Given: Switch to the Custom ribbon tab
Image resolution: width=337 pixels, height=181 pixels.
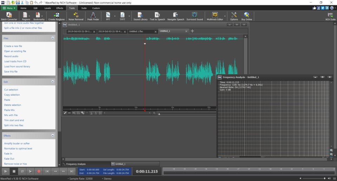Looking at the screenshot, I should 96,8.
